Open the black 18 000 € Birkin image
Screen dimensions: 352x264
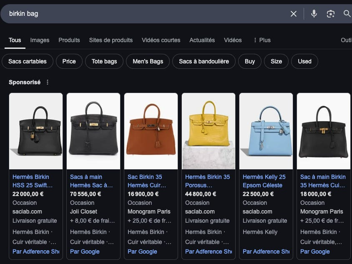(324, 131)
